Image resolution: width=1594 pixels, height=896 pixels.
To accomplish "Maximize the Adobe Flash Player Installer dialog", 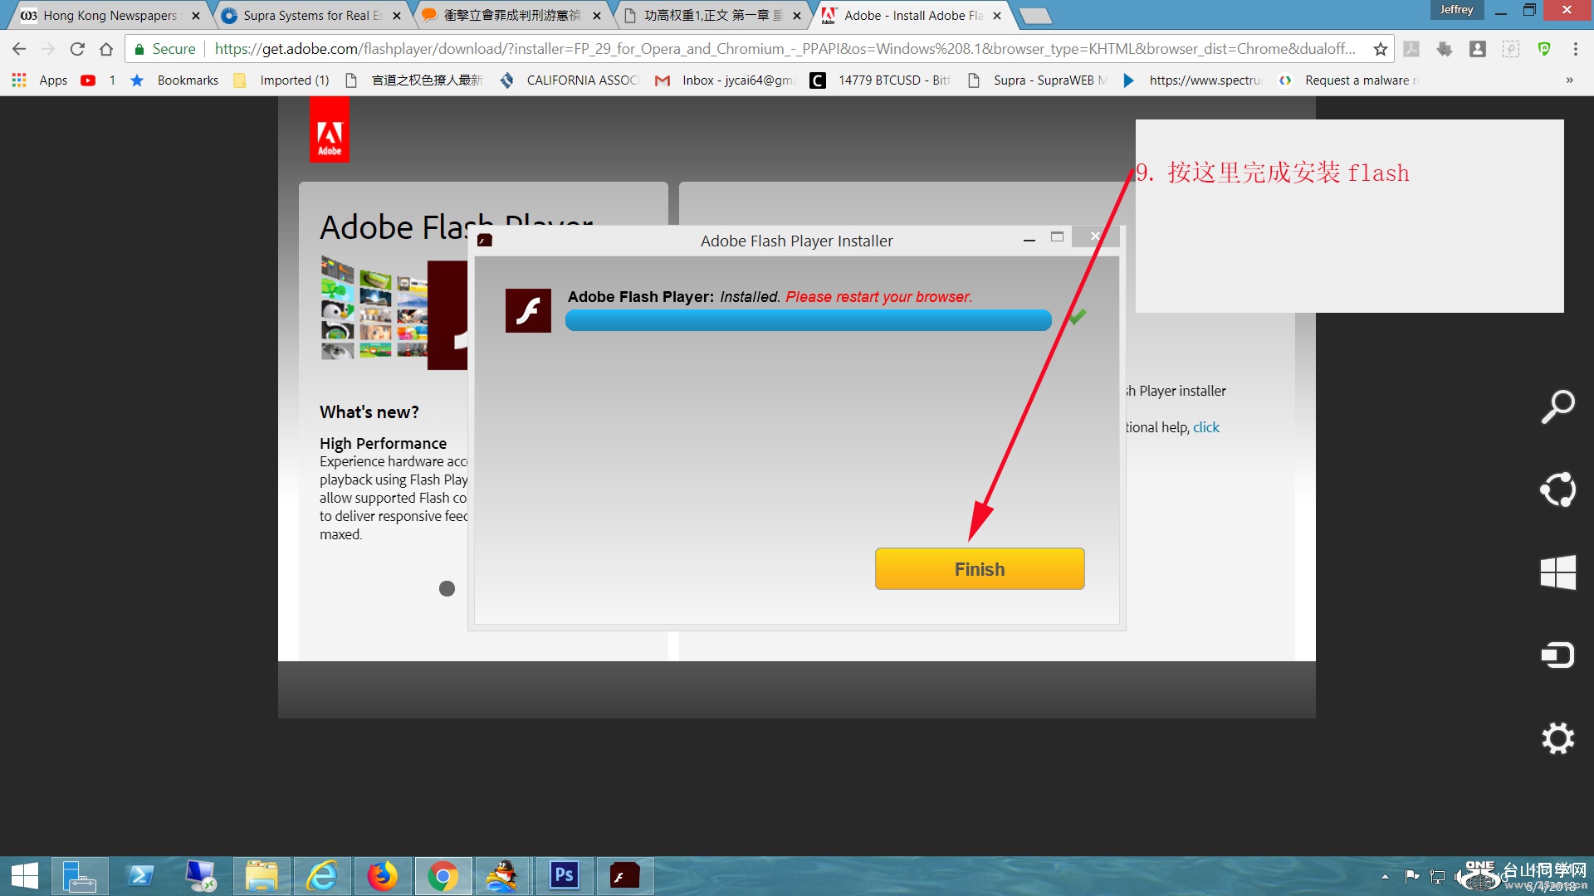I will tap(1057, 237).
